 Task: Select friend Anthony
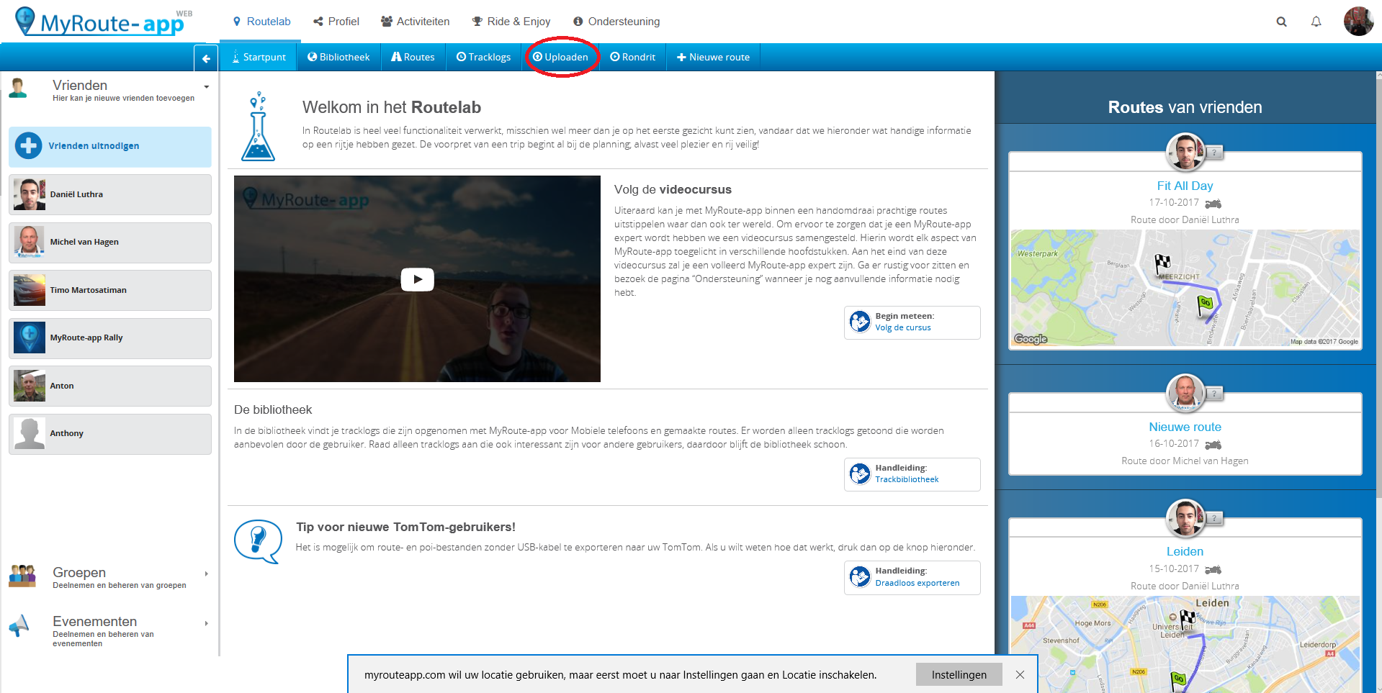110,434
